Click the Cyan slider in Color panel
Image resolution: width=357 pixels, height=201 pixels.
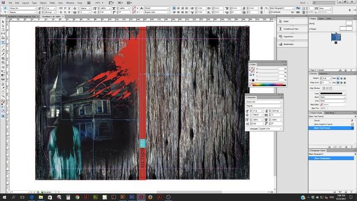pyautogui.click(x=268, y=69)
